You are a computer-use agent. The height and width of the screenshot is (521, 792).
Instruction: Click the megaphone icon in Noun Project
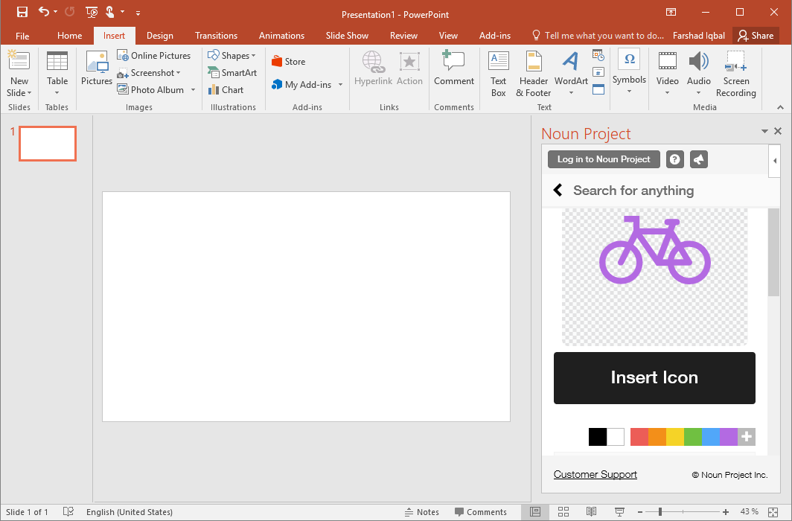698,159
